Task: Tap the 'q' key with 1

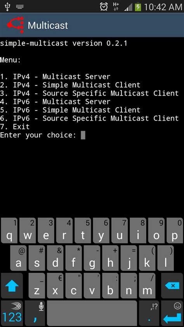Action: pyautogui.click(x=9, y=231)
